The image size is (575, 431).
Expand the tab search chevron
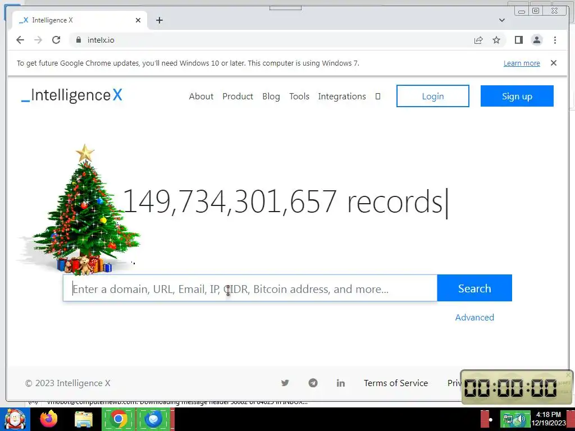pos(501,20)
